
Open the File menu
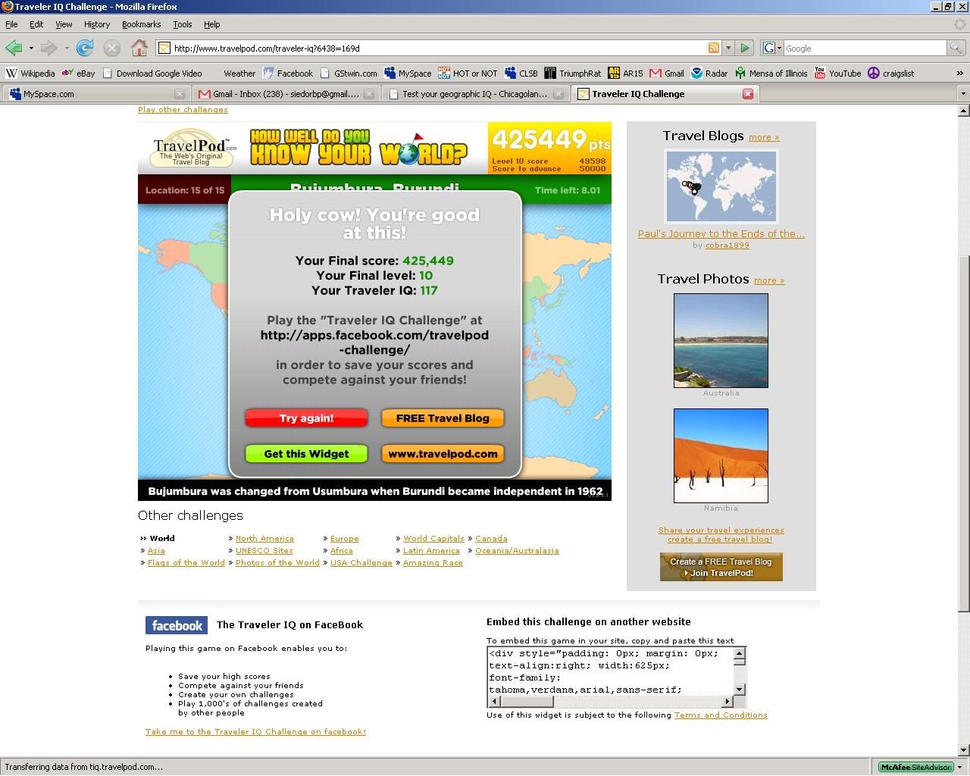(11, 24)
